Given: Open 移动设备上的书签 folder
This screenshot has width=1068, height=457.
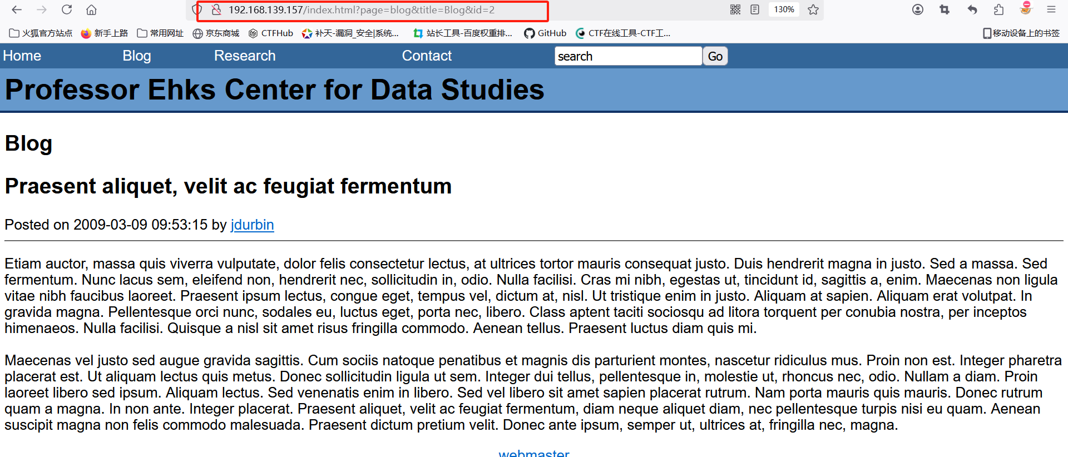Looking at the screenshot, I should click(x=1021, y=33).
